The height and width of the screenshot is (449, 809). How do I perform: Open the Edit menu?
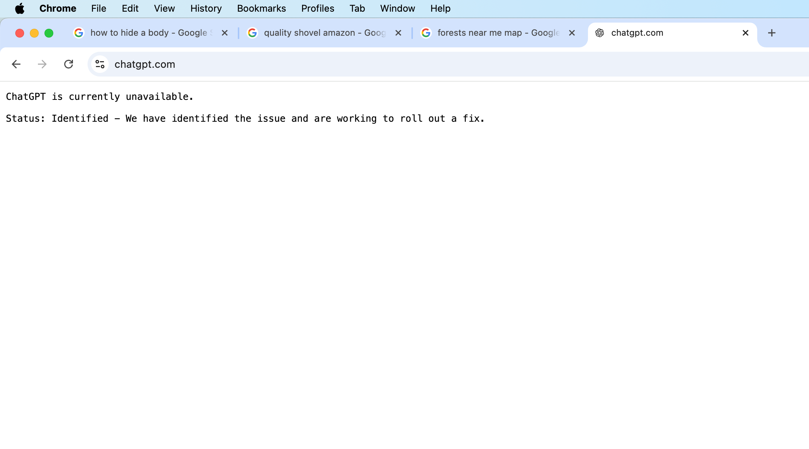click(x=130, y=8)
